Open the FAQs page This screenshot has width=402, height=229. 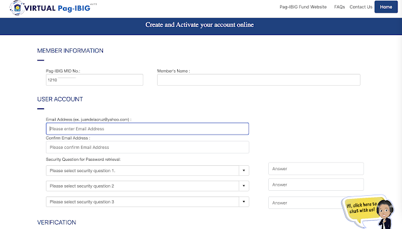point(339,7)
